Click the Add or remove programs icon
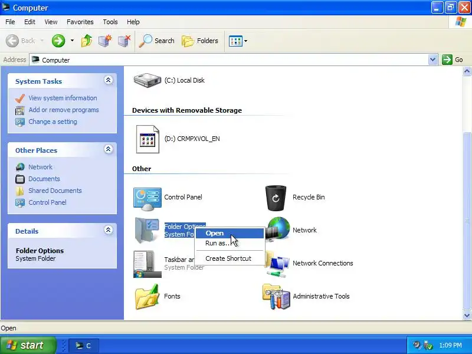Viewport: 472px width, 354px height. tap(20, 110)
